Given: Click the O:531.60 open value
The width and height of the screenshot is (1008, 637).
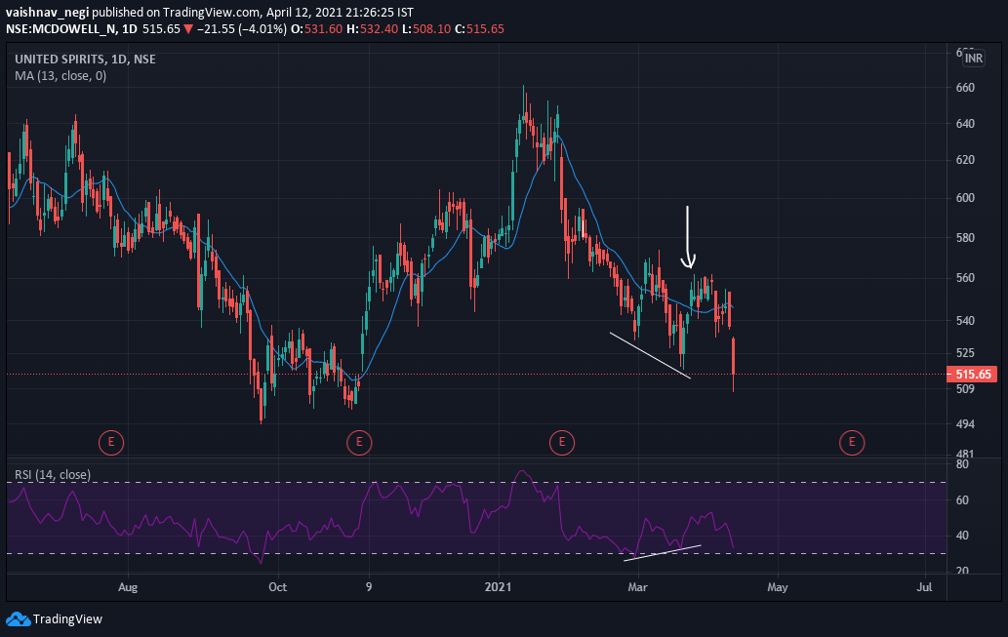Looking at the screenshot, I should pyautogui.click(x=317, y=29).
